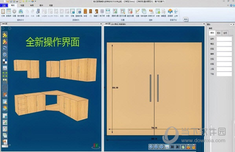Click the 补板 add board icon
This screenshot has height=152, width=235.
pyautogui.click(x=158, y=13)
